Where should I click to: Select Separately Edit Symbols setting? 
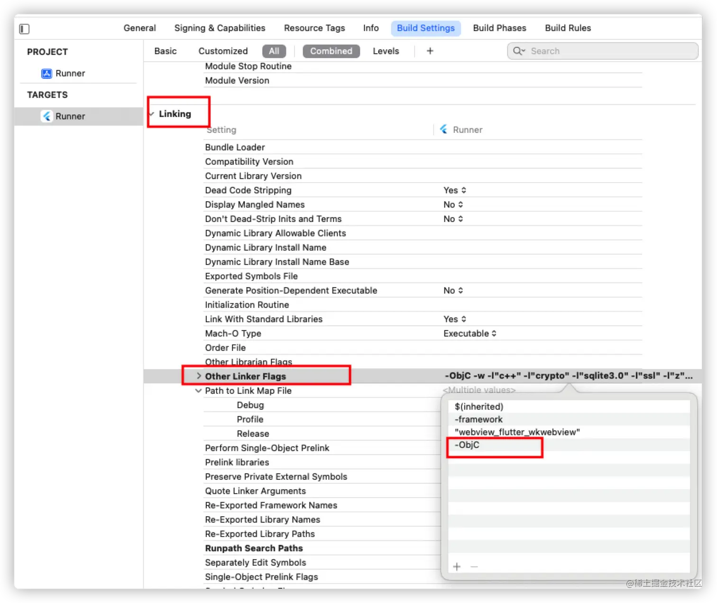255,562
